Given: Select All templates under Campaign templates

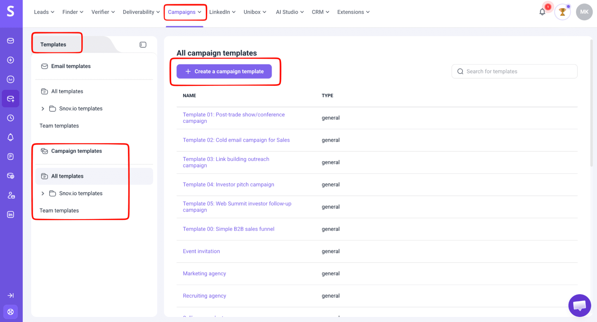Looking at the screenshot, I should 67,176.
